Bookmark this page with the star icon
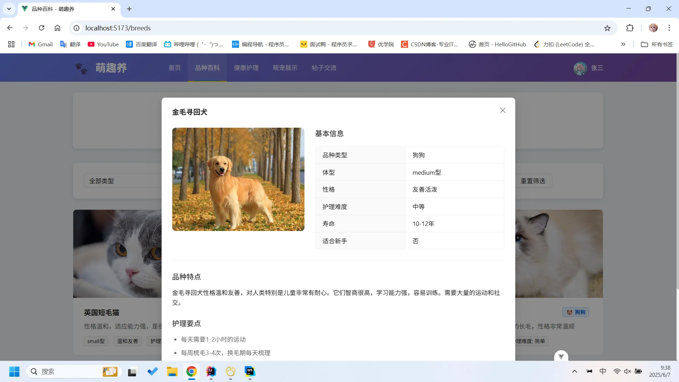 [607, 28]
